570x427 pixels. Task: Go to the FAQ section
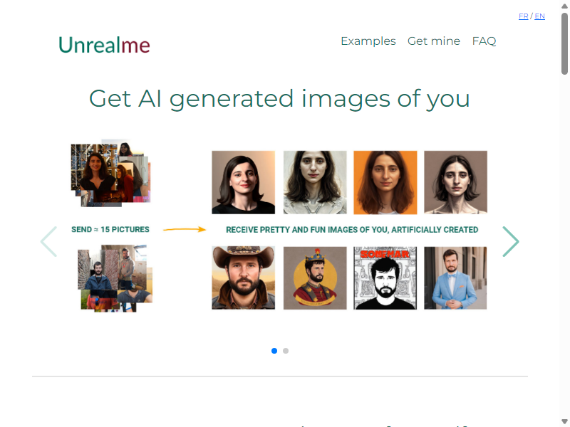pyautogui.click(x=484, y=41)
